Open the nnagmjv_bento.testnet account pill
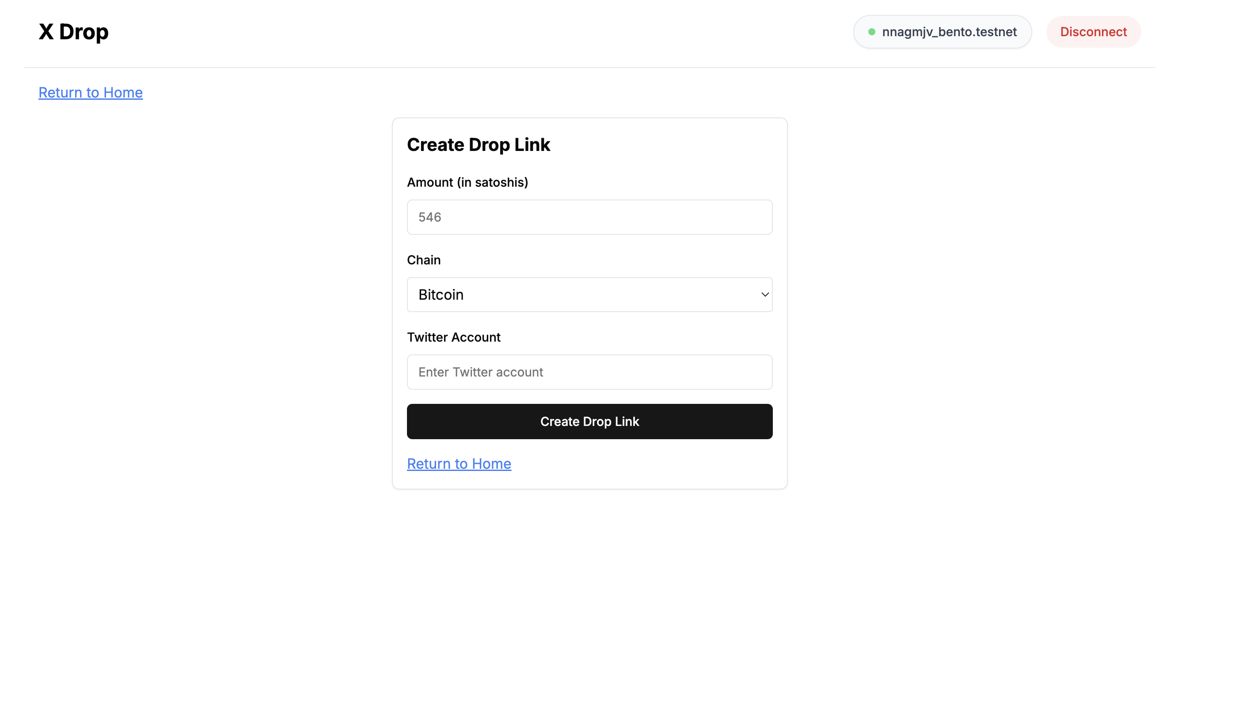 pos(942,32)
